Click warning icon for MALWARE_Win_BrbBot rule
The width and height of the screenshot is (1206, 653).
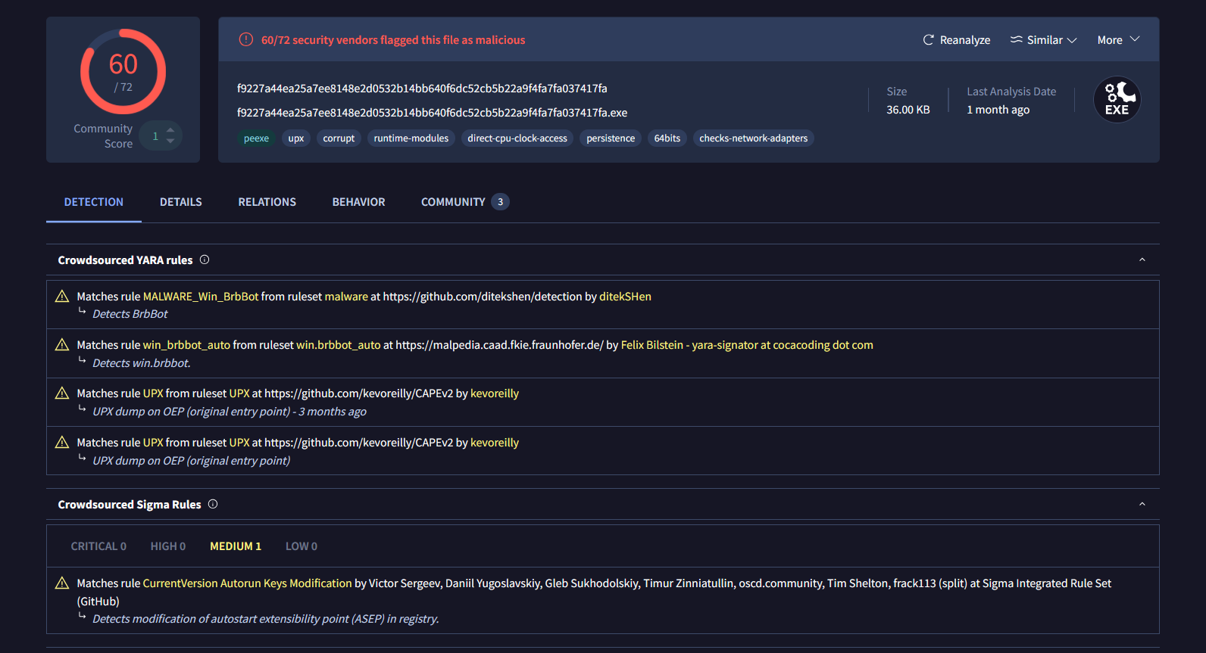[x=62, y=297]
